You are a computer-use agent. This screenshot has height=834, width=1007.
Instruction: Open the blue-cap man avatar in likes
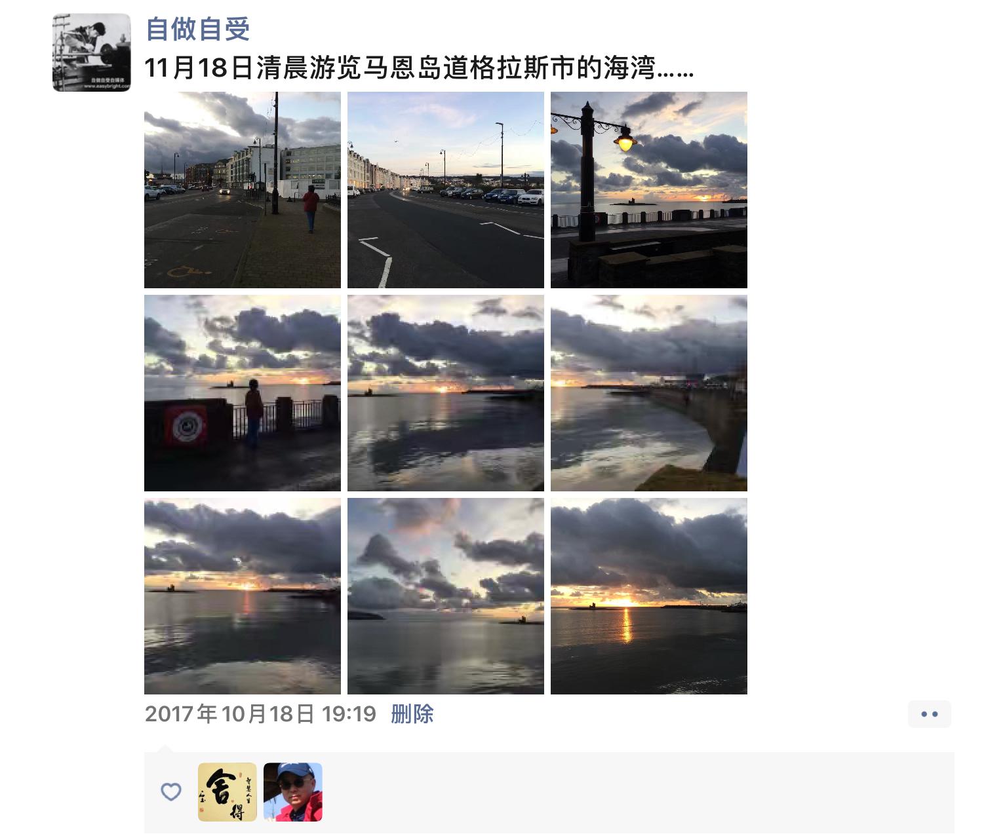(293, 792)
